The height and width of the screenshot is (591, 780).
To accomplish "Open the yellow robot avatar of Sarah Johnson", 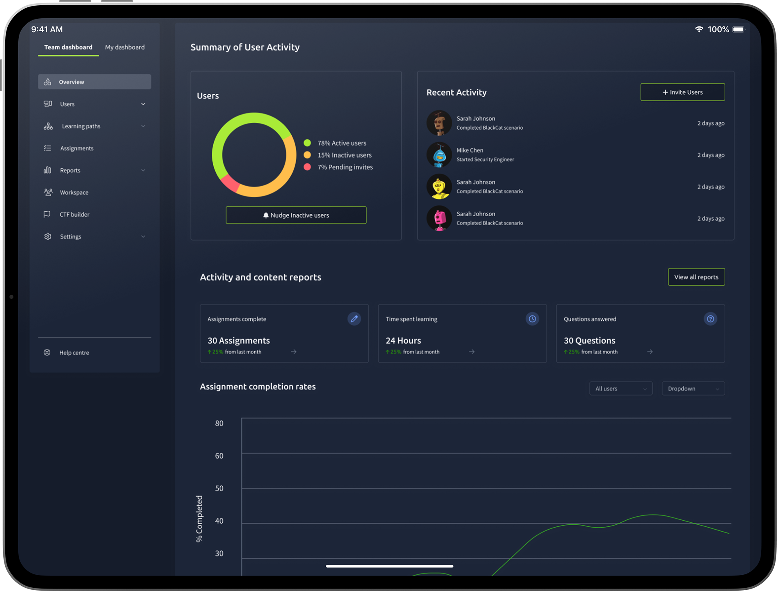I will tap(439, 187).
